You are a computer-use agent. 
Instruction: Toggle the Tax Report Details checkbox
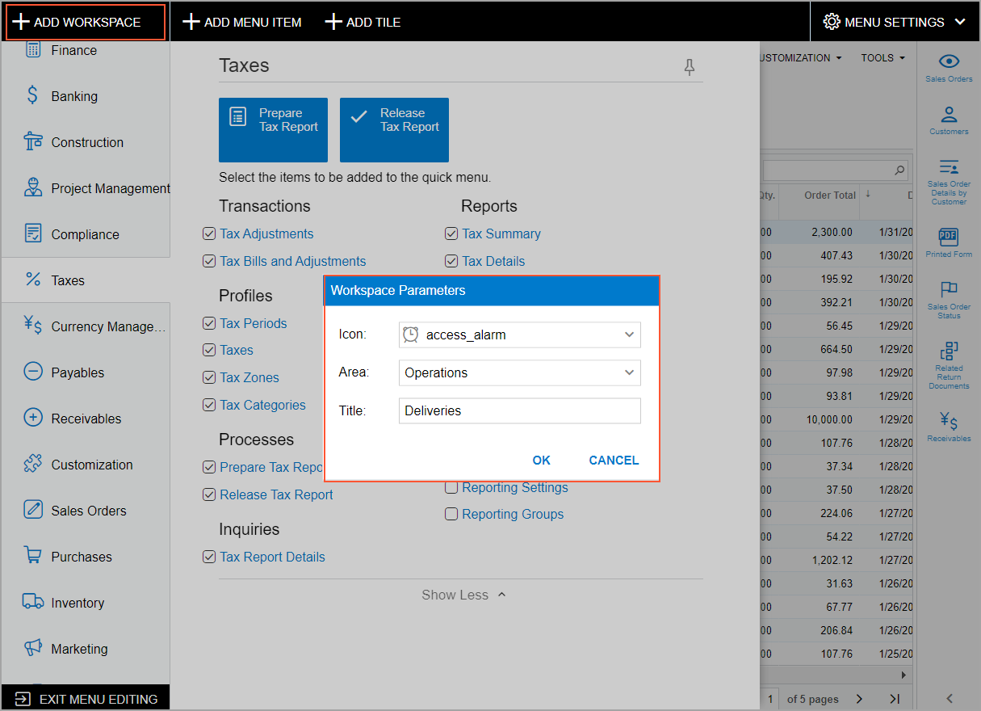pos(209,557)
